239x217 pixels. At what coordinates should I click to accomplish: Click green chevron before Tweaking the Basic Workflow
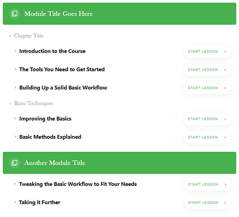click(15, 184)
